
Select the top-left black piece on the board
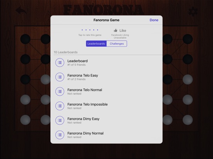pos(25,39)
